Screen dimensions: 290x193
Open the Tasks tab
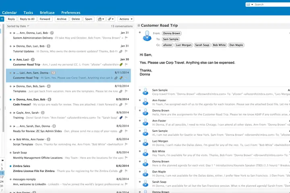coord(28,12)
